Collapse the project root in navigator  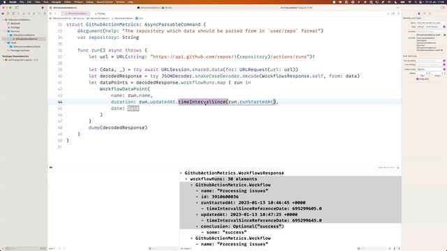[x=3, y=20]
